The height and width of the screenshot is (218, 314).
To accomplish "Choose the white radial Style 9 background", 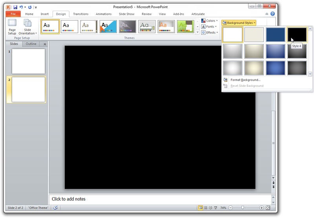I will [x=232, y=68].
